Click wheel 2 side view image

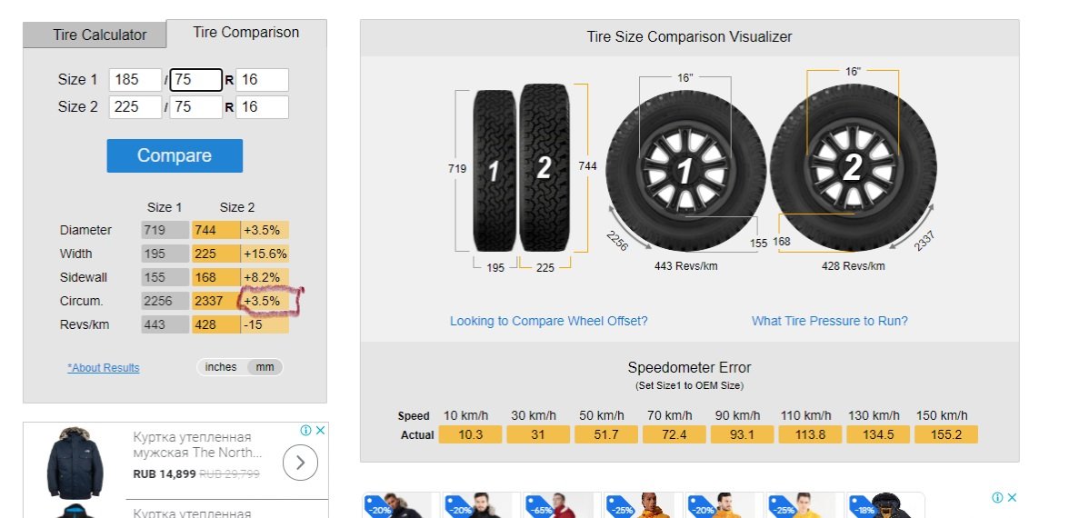pos(854,168)
